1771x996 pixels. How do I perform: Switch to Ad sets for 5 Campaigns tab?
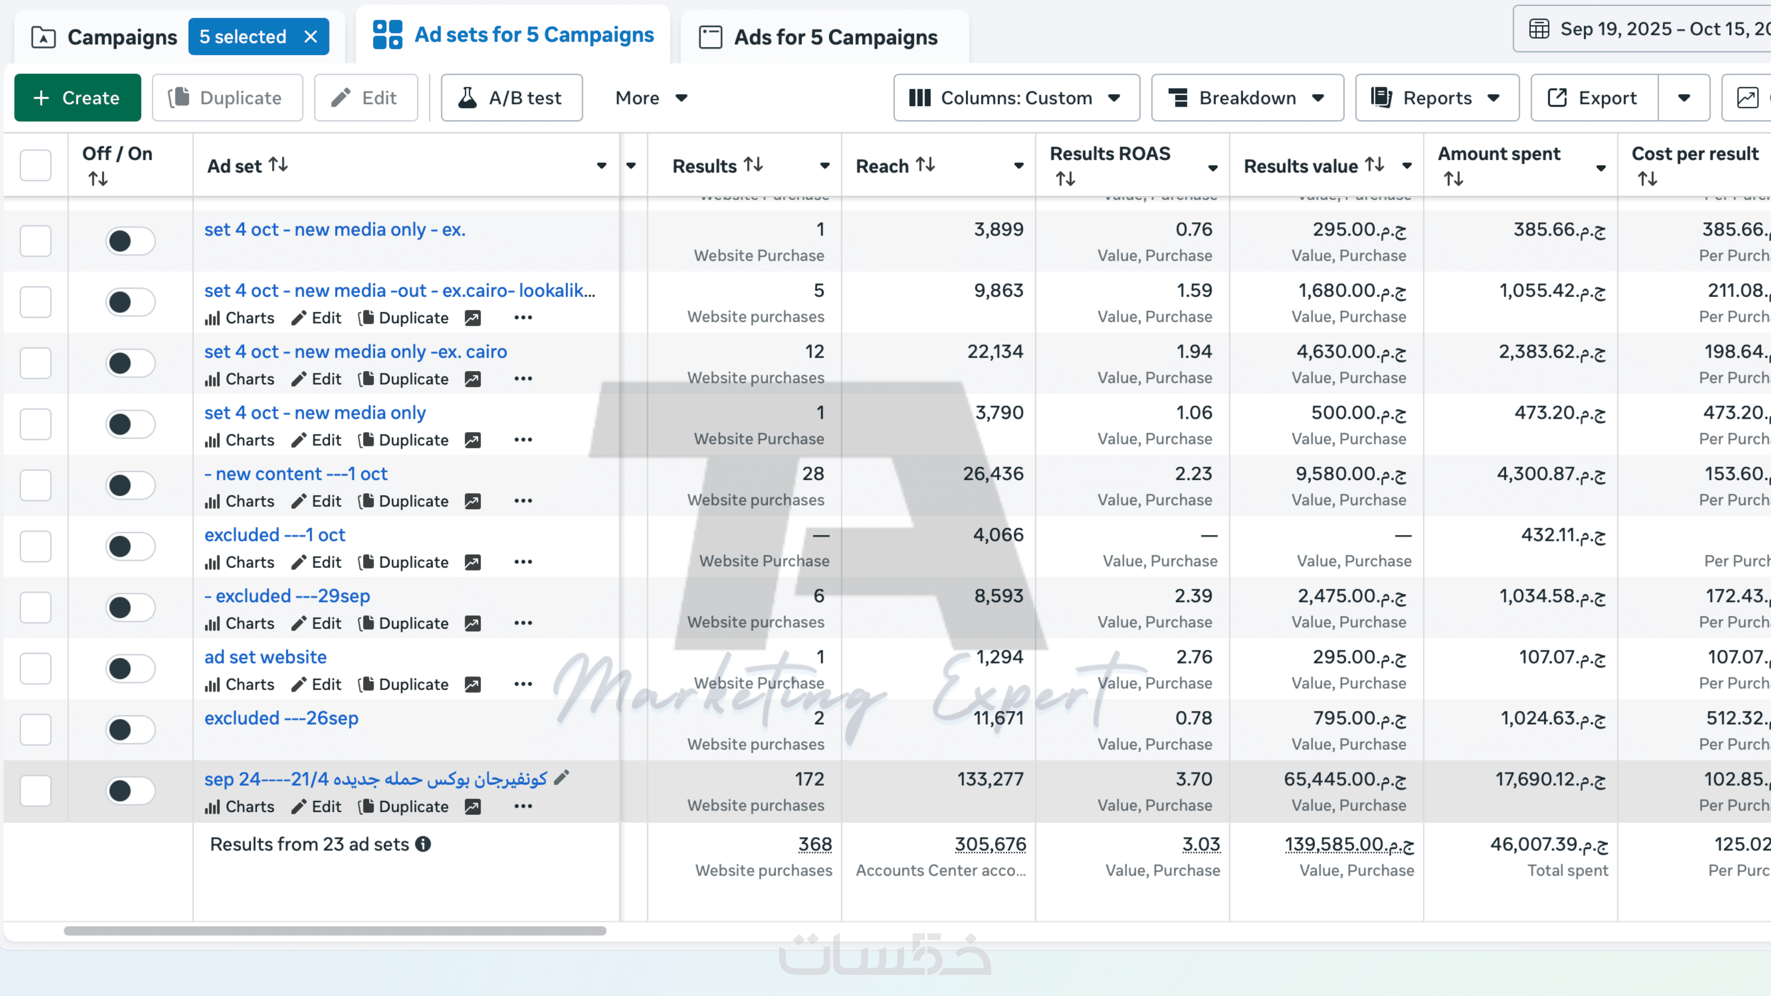[513, 34]
